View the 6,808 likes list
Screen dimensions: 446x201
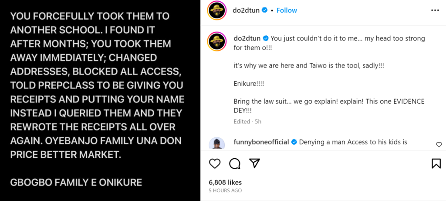click(225, 182)
